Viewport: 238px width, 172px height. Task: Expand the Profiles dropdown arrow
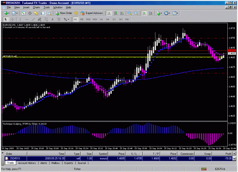coord(17,13)
